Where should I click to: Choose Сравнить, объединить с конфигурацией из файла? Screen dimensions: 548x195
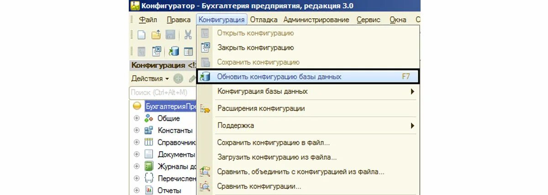tap(308, 172)
